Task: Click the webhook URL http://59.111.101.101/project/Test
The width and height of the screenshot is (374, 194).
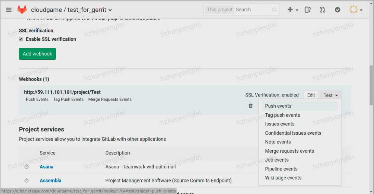Action: click(x=62, y=92)
